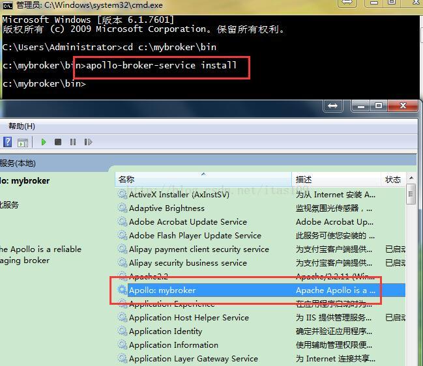Screen dimensions: 423x366
Task: Maximize the Services window
Action: [379, 106]
